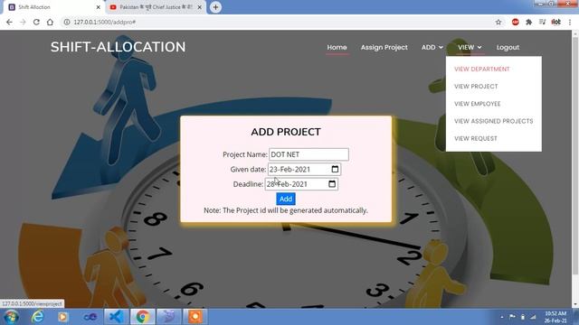Open the Given date calendar picker icon
This screenshot has width=579, height=325.
pyautogui.click(x=335, y=169)
